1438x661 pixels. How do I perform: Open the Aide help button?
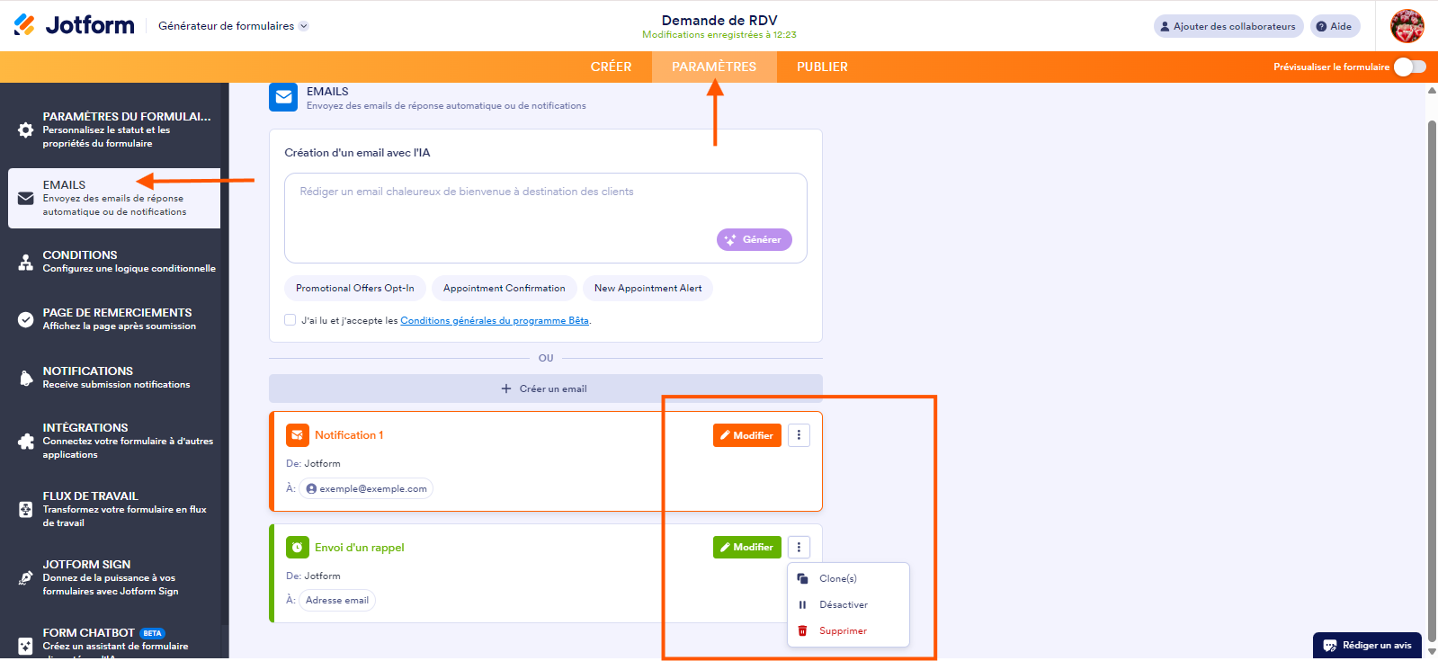1335,26
